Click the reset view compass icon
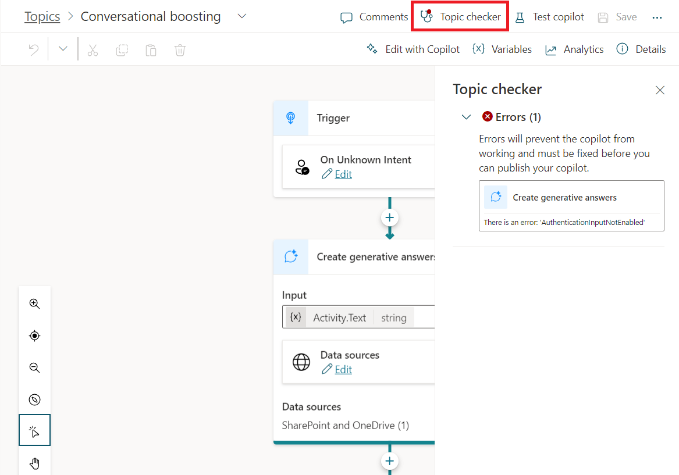This screenshot has height=475, width=679. [34, 399]
